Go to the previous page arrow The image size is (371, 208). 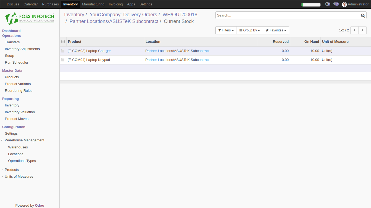354,30
